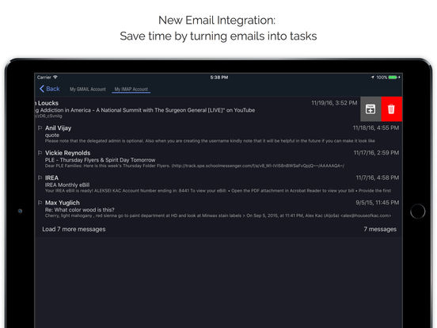The width and height of the screenshot is (437, 328).
Task: Click the 11/19/16, 3:52 PM timestamp
Action: click(x=334, y=103)
